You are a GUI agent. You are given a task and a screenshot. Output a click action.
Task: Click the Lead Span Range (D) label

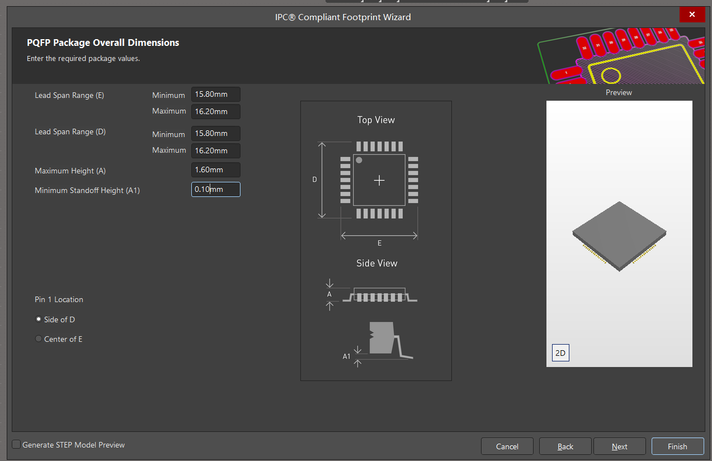click(70, 131)
